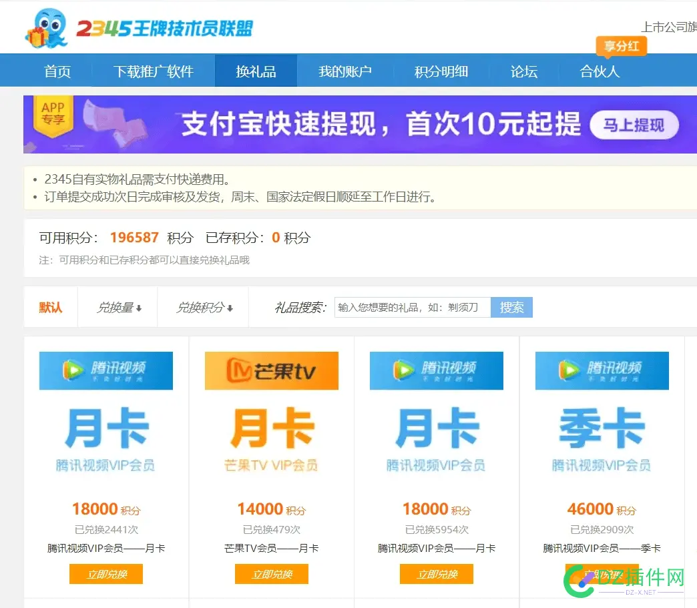Click the 腾讯视频 logo on the third 月卡 card

click(436, 370)
